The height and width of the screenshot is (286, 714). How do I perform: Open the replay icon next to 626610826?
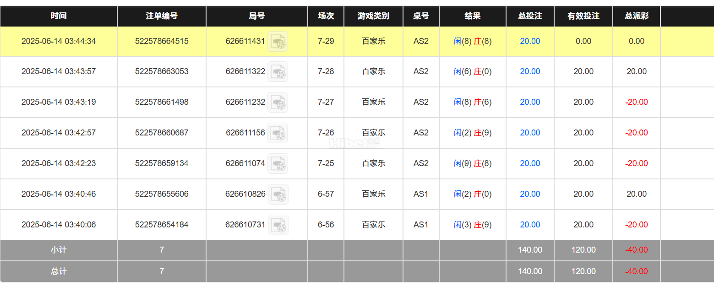(278, 194)
